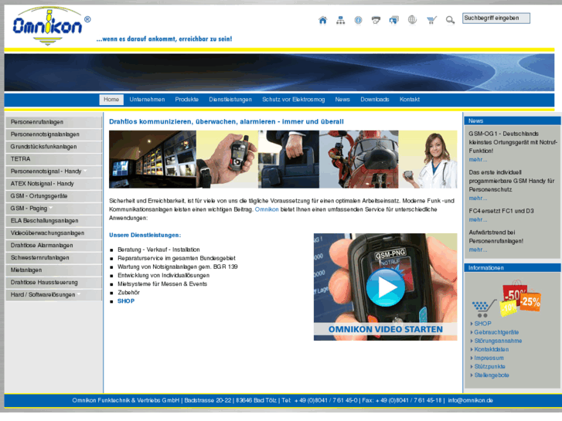Click the shopping cart discount image in Informationen
The image size is (562, 421).
(x=506, y=299)
